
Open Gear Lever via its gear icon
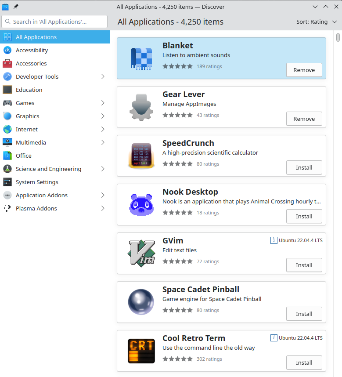click(141, 107)
